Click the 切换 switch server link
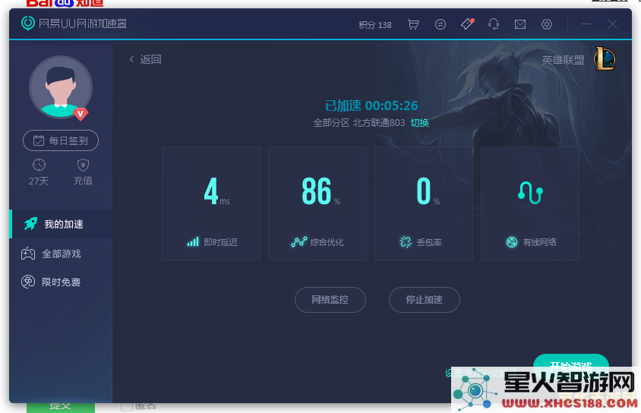The width and height of the screenshot is (641, 413). click(x=419, y=123)
